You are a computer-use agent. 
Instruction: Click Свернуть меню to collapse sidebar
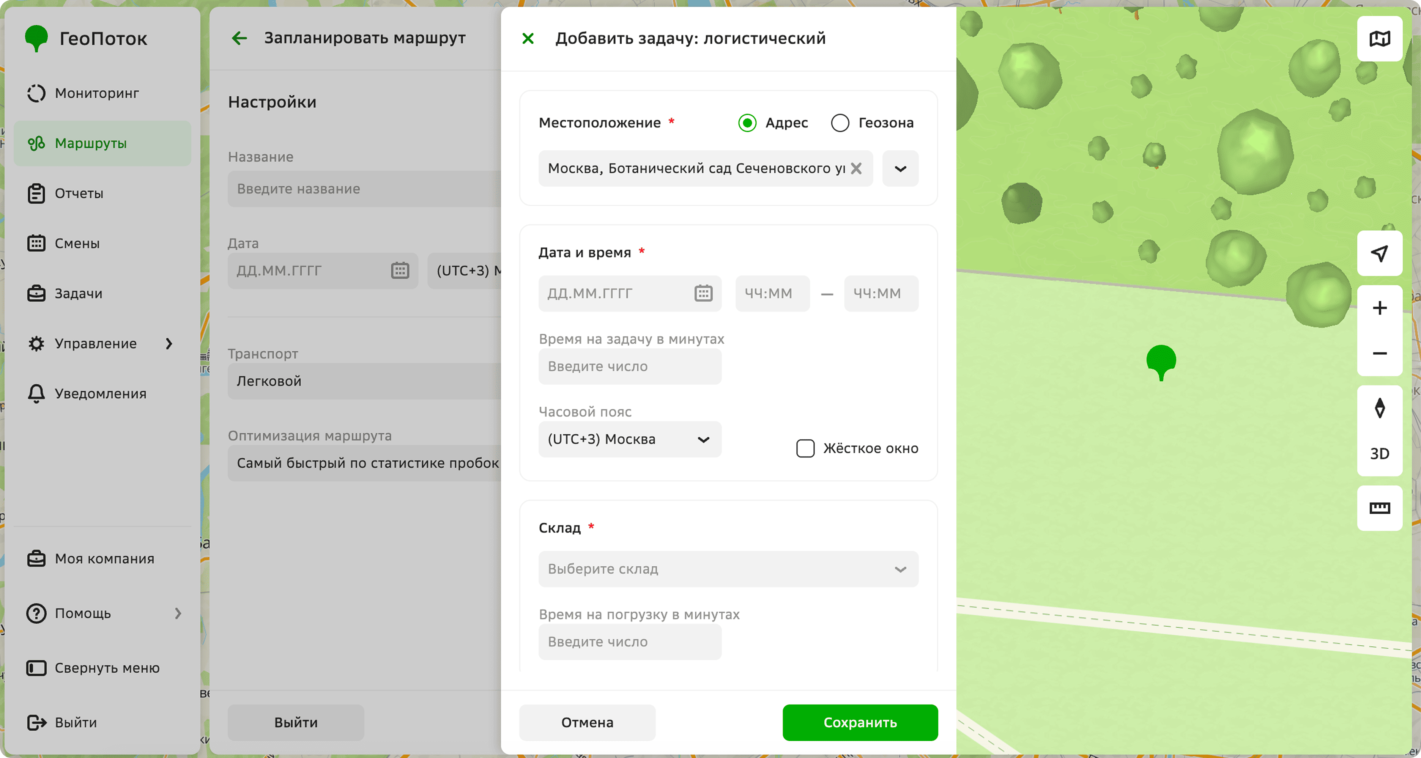[102, 668]
